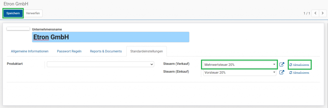The width and height of the screenshot is (328, 108).
Task: Go to the next record arrow
Action: point(323,13)
